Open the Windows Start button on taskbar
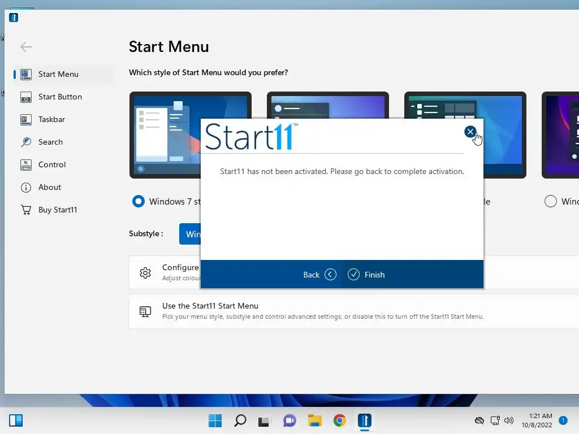 pos(215,420)
